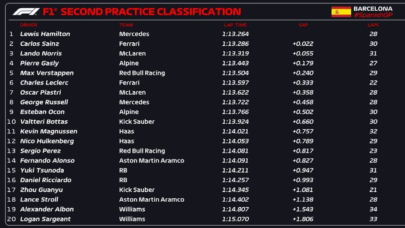Viewport: 405px width, 228px height.
Task: Select Fernando Alonso's row name
Action: pyautogui.click(x=47, y=161)
